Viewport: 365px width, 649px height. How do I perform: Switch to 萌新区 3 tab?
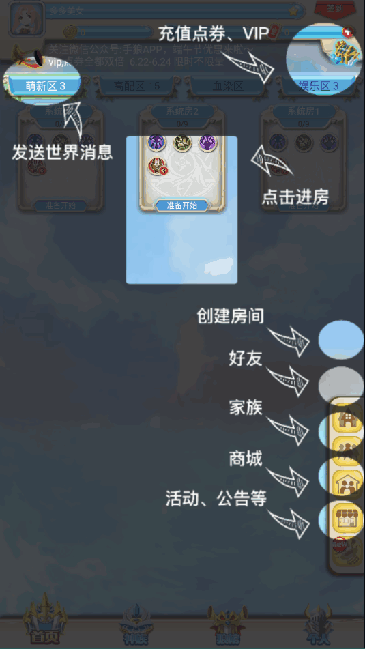point(45,86)
